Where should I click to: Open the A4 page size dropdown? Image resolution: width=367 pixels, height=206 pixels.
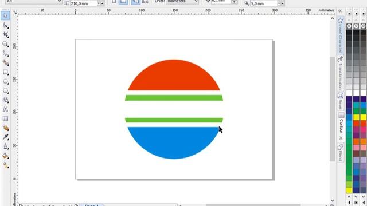point(60,2)
